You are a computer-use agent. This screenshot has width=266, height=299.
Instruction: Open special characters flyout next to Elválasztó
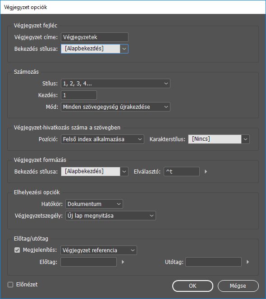pyautogui.click(x=206, y=171)
